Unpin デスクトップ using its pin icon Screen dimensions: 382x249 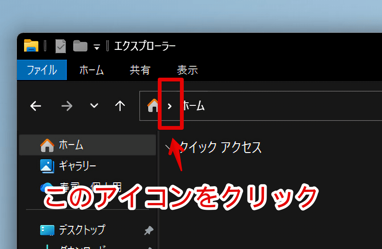pos(149,230)
